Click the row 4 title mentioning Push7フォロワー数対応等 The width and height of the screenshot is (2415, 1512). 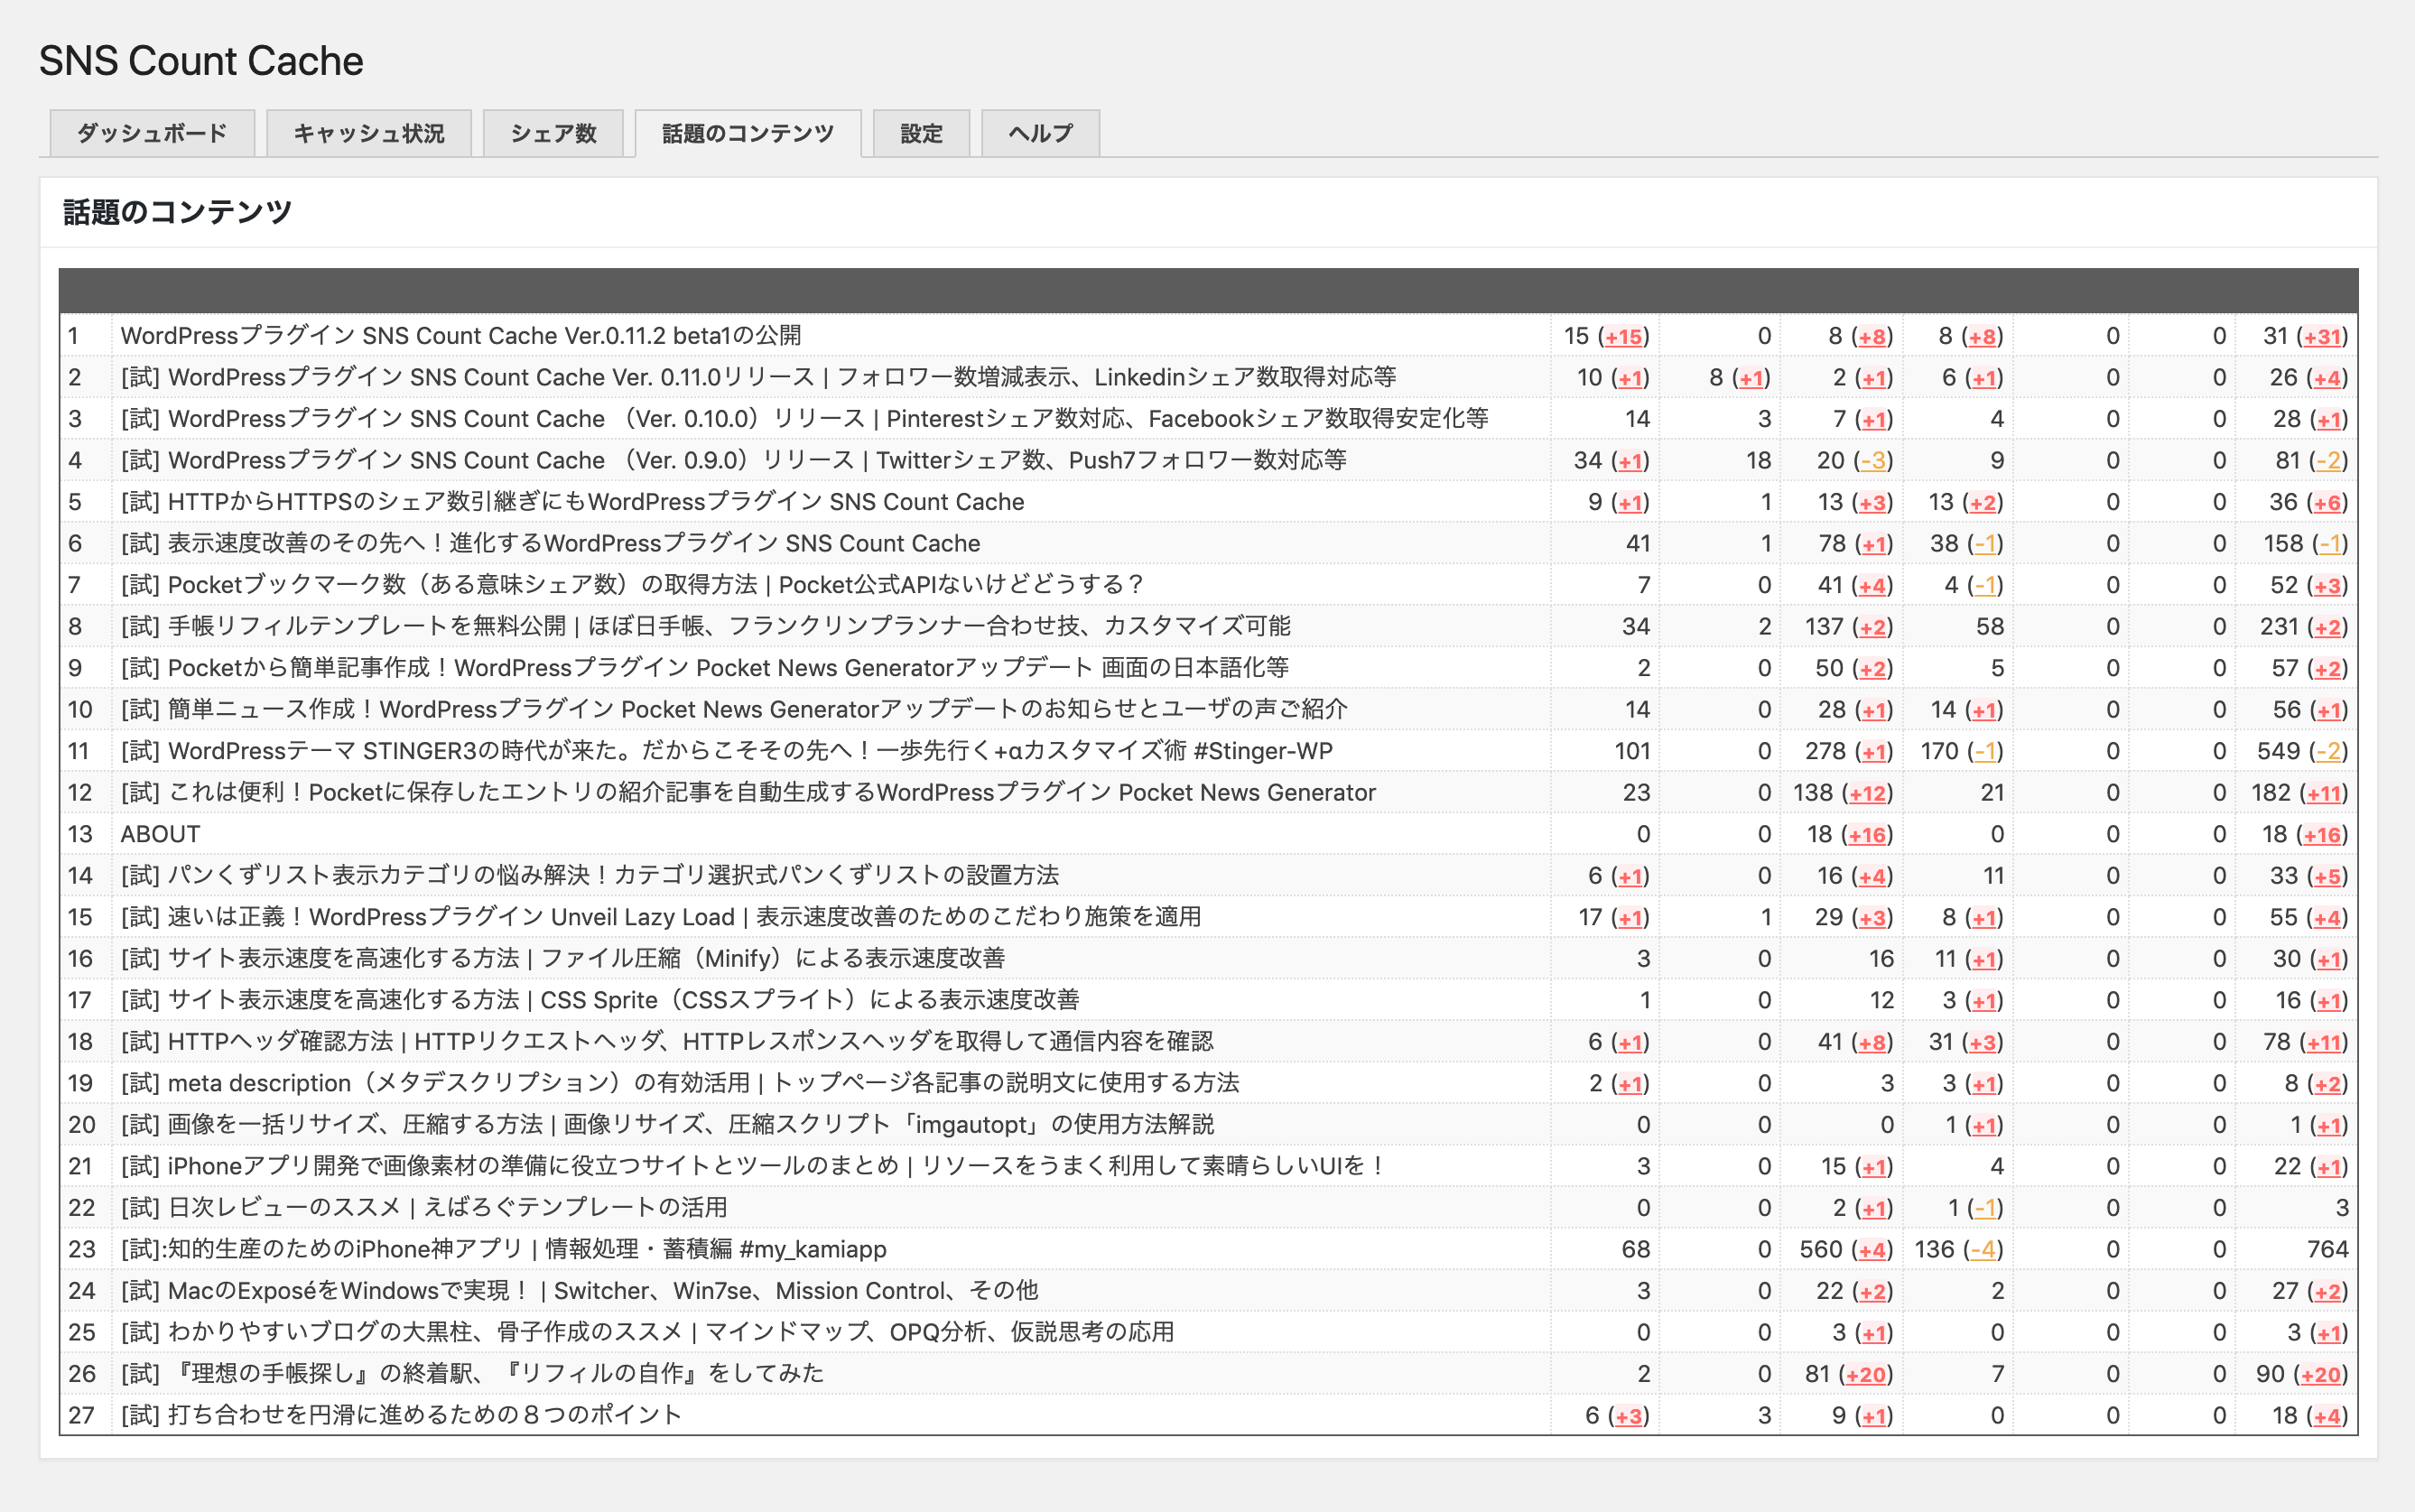click(733, 460)
